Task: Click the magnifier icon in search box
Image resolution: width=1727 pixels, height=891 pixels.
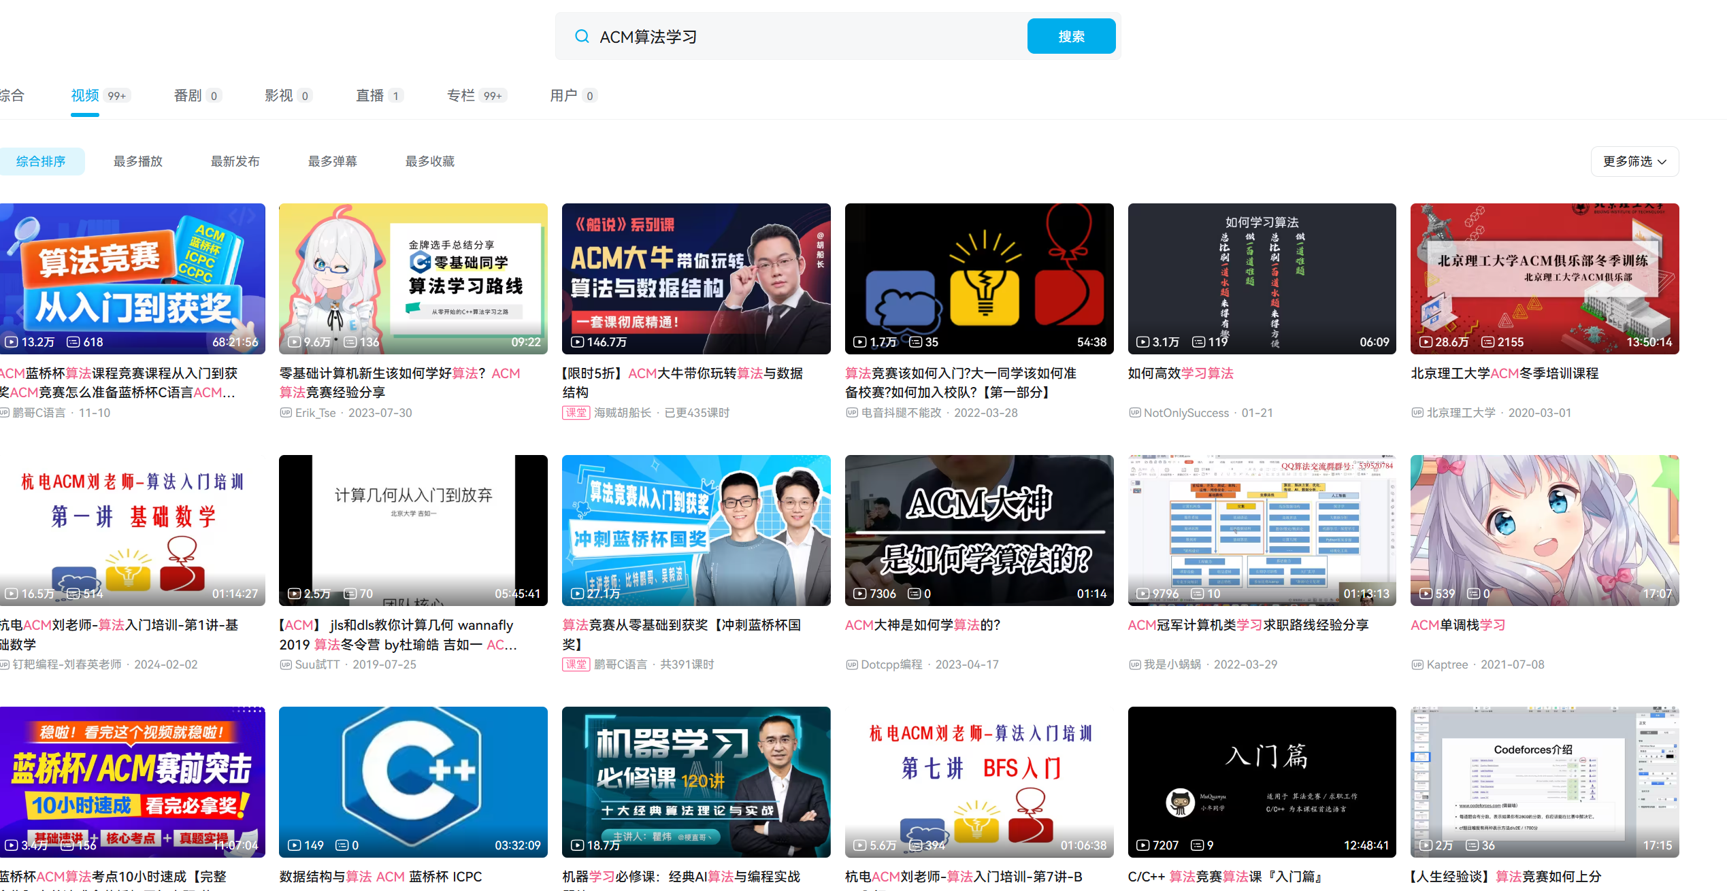Action: point(582,37)
